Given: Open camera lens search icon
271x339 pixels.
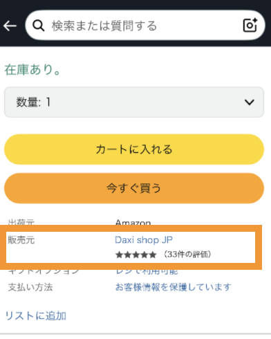Looking at the screenshot, I should tap(250, 25).
